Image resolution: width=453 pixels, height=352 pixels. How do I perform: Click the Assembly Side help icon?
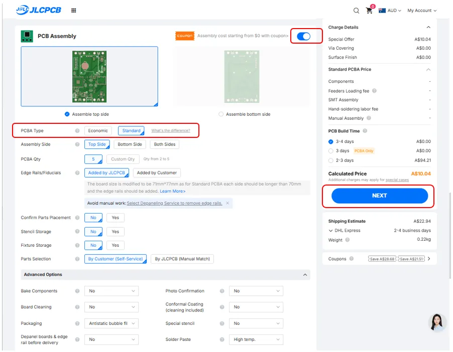click(x=77, y=144)
